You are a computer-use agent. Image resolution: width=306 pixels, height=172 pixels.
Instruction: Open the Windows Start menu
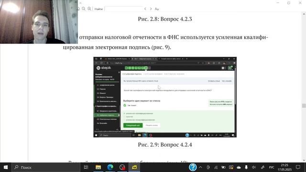(x=6, y=167)
